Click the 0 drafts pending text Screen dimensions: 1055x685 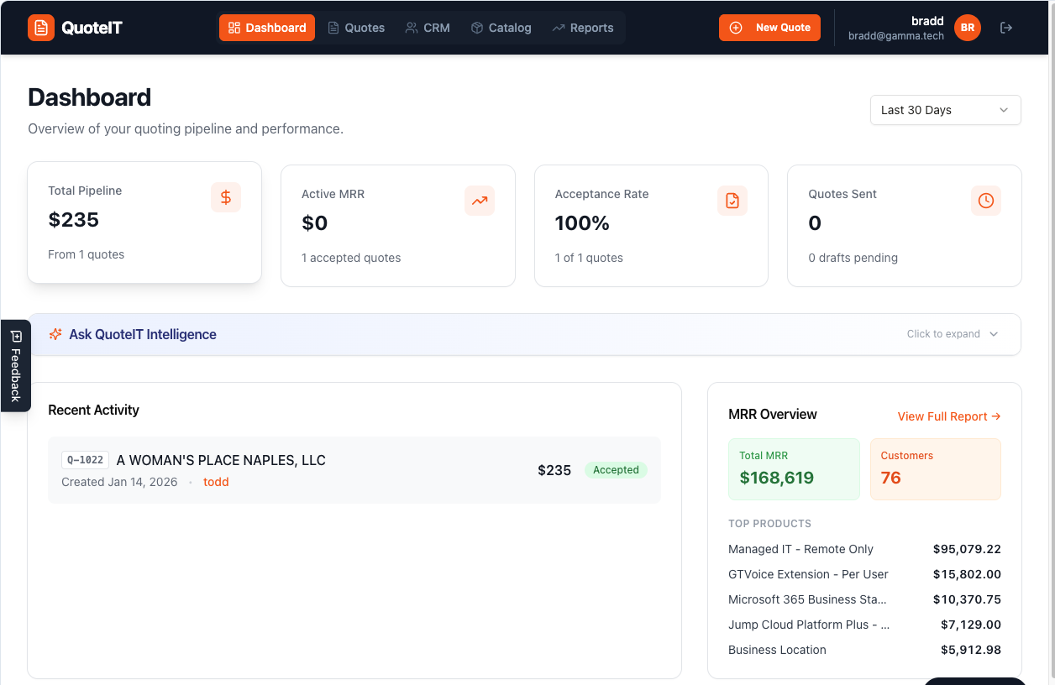853,258
